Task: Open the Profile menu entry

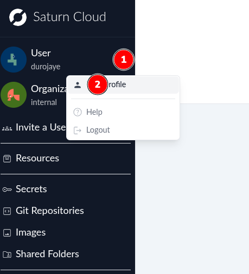Action: 123,85
